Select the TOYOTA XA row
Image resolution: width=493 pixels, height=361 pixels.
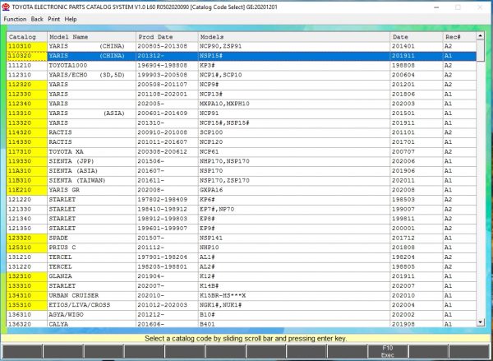pos(241,151)
